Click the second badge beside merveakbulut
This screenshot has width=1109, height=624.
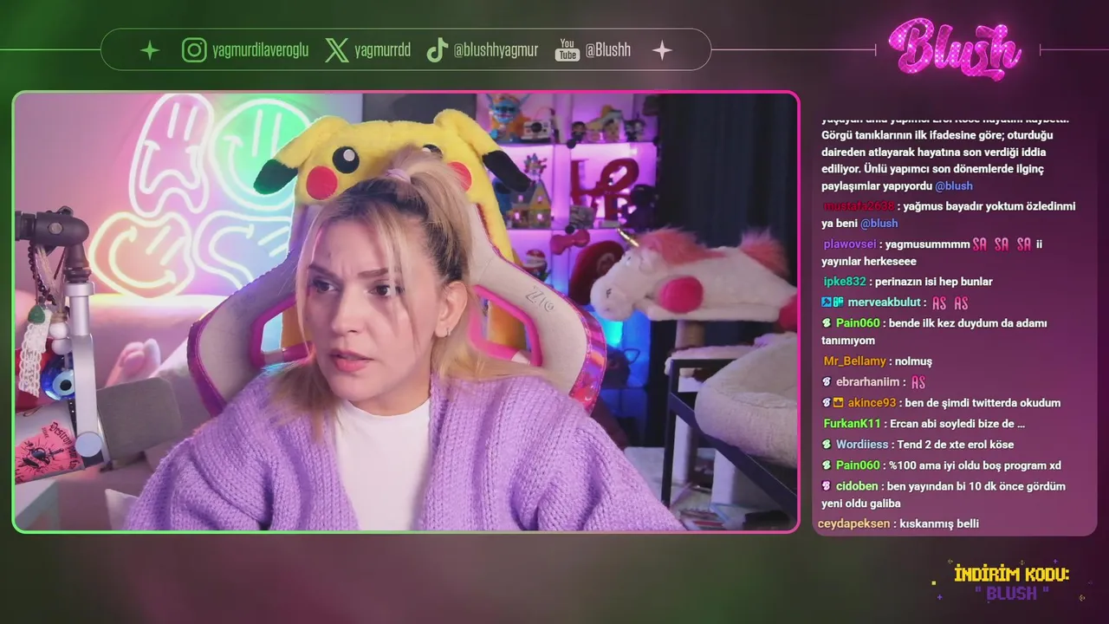[x=838, y=302]
